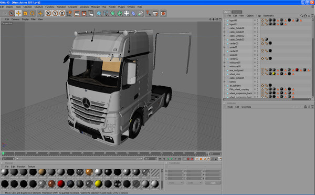The width and height of the screenshot is (315, 195).
Task: Click the lock icon in Attributes panel
Action: coord(306,107)
